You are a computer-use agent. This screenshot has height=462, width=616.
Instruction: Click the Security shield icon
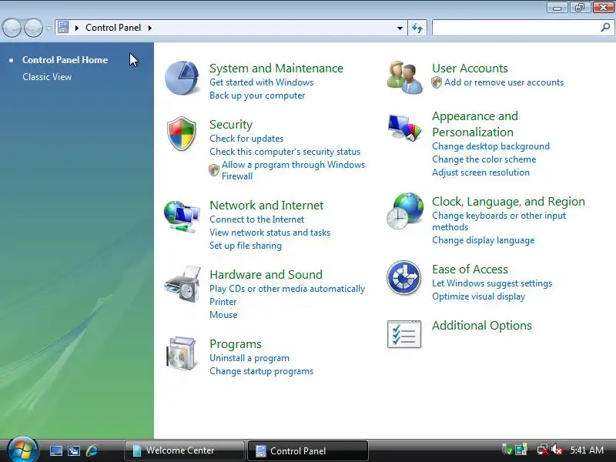tap(181, 133)
